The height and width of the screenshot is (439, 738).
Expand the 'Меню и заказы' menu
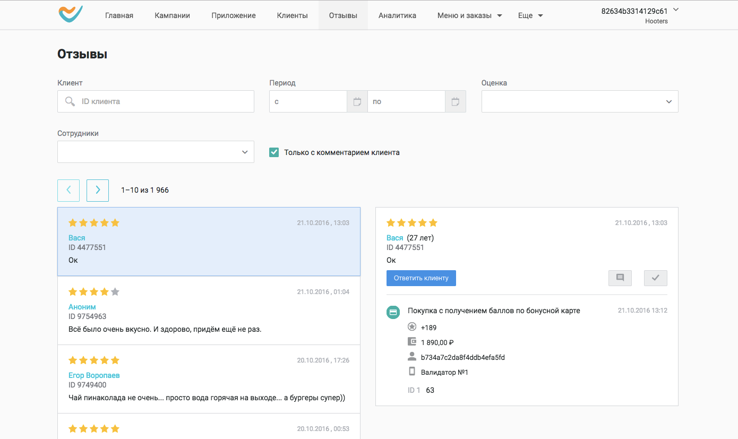[x=470, y=15]
